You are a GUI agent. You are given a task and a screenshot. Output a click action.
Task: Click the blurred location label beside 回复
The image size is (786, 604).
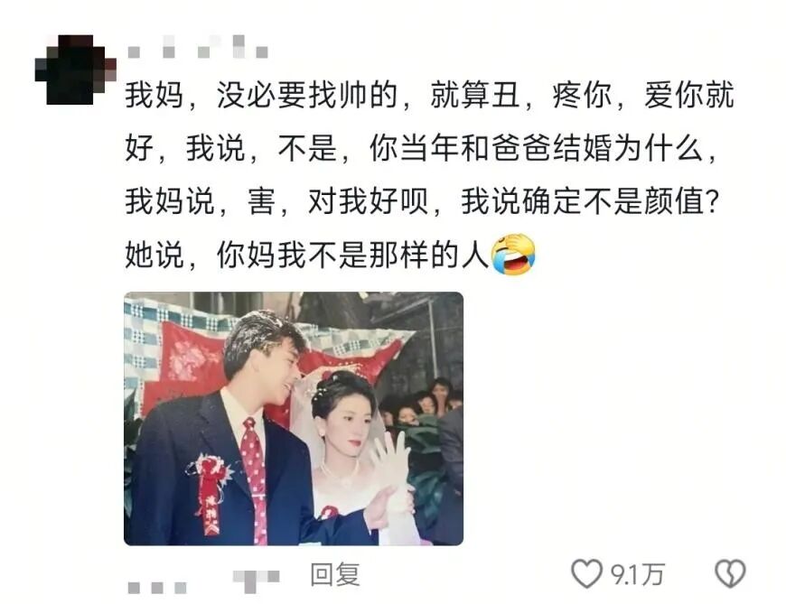[256, 580]
